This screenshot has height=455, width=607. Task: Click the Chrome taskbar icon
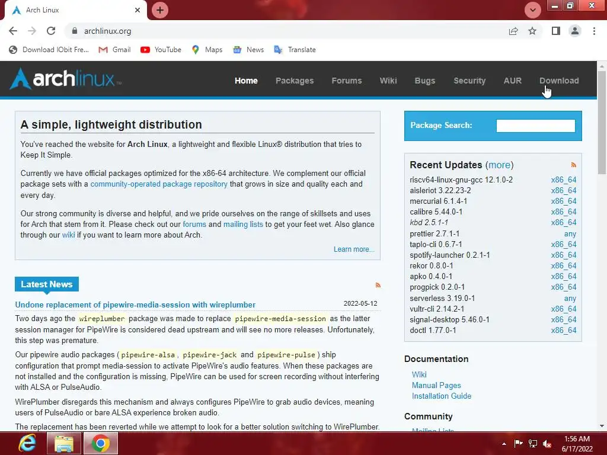point(100,443)
